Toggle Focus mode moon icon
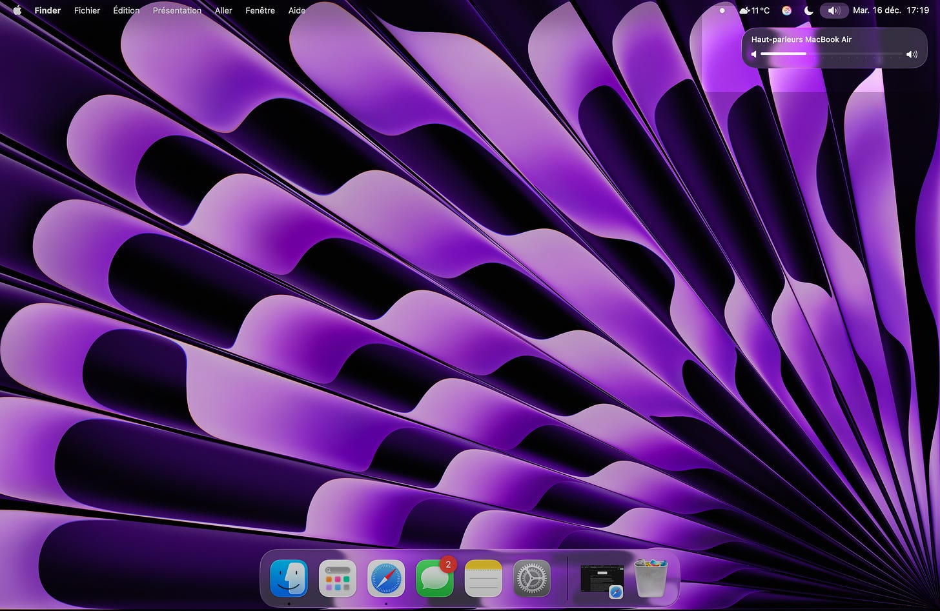This screenshot has width=940, height=611. (808, 10)
